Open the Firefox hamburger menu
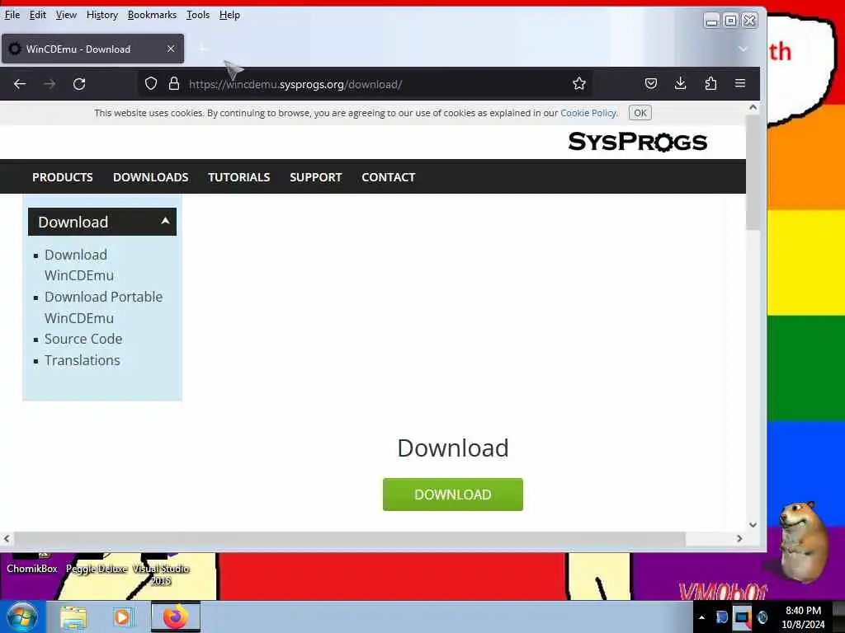 click(x=740, y=83)
